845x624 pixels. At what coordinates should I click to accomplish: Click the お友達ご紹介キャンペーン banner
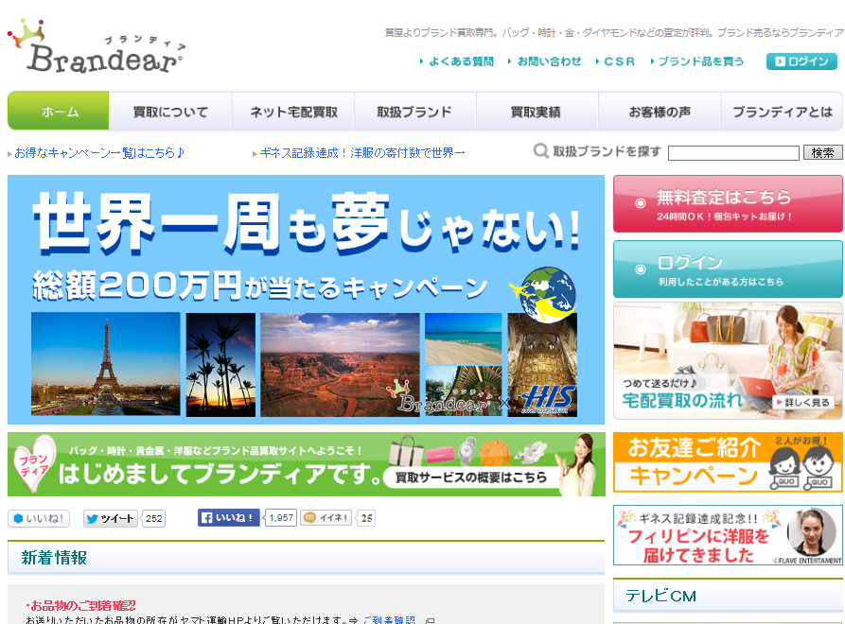(727, 462)
